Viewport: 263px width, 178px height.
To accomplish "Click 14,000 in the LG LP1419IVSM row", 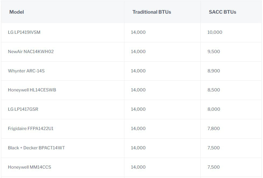I will click(138, 32).
